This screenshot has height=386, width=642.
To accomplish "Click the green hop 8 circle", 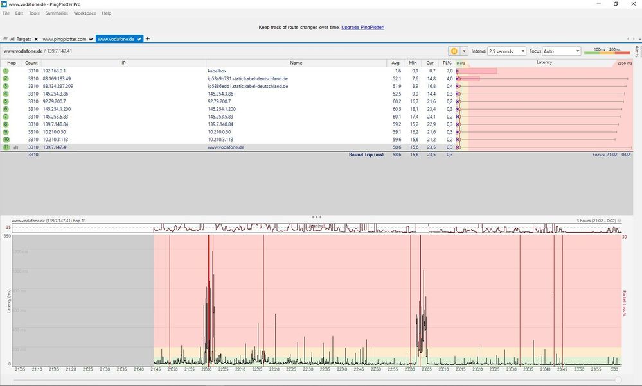I will pos(6,124).
